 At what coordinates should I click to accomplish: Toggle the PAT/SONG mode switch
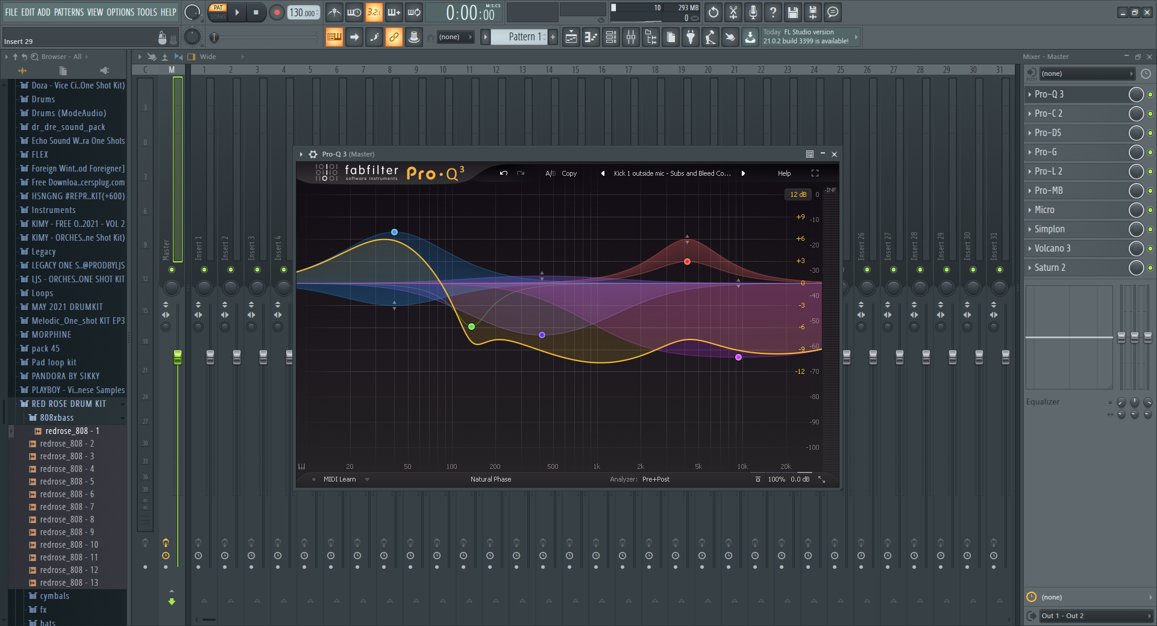(218, 12)
